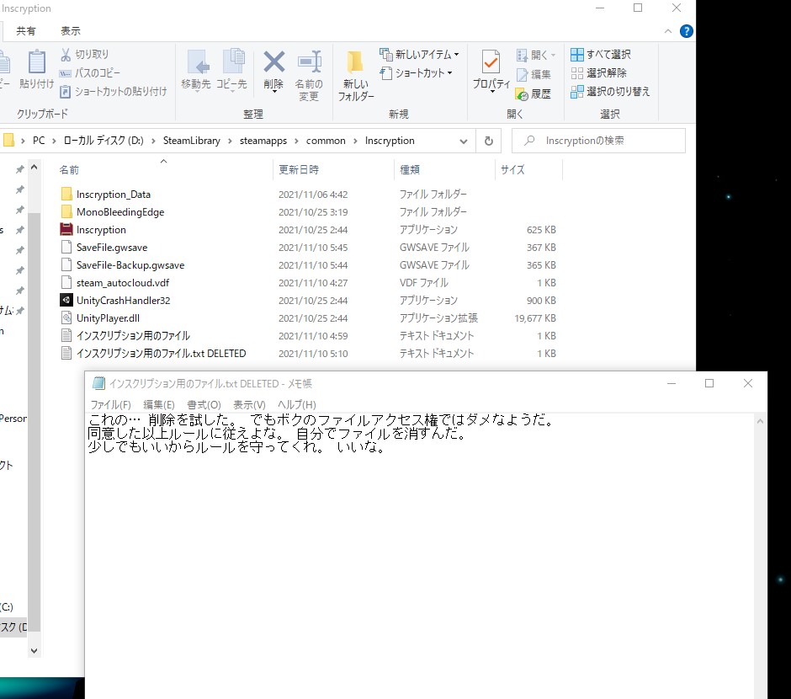Click the History (履歴) icon
This screenshot has height=699, width=791.
(x=522, y=93)
